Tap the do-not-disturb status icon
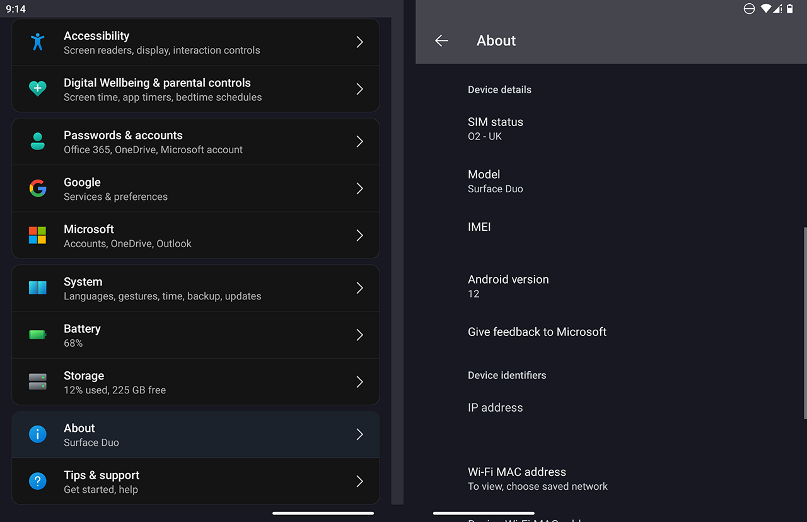The width and height of the screenshot is (807, 522). (x=749, y=9)
